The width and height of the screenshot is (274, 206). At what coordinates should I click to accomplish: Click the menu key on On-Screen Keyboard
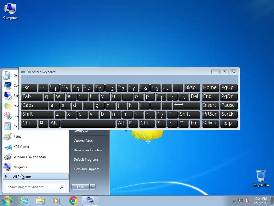(133, 123)
